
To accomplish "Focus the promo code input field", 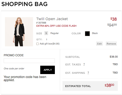I will pyautogui.click(x=29, y=61).
